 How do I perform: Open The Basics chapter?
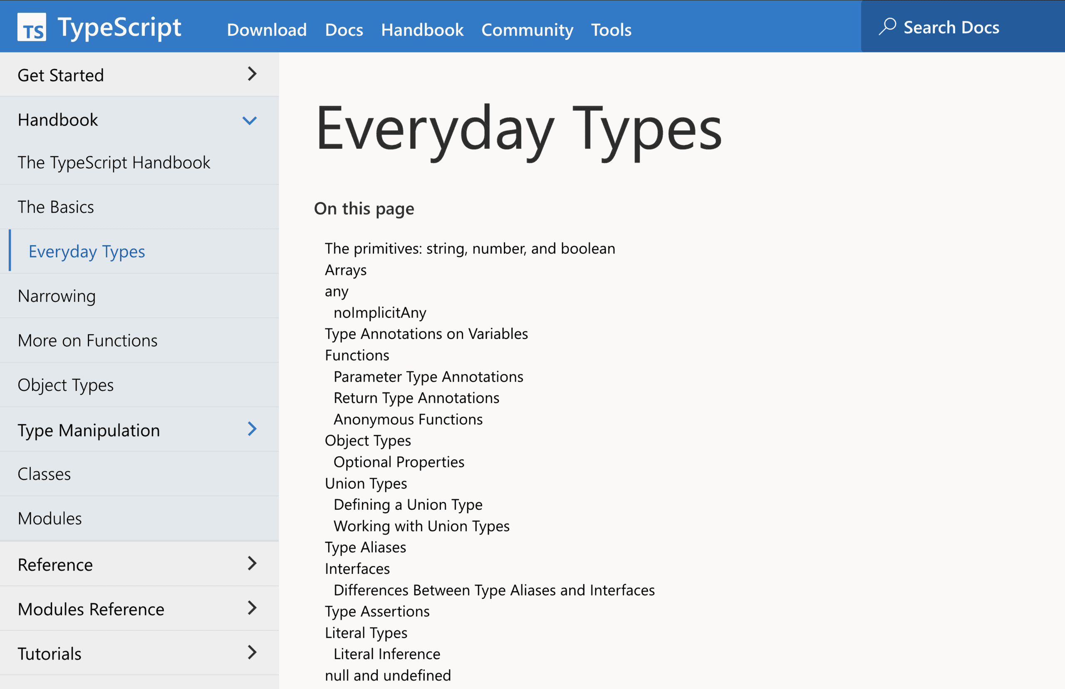[55, 207]
